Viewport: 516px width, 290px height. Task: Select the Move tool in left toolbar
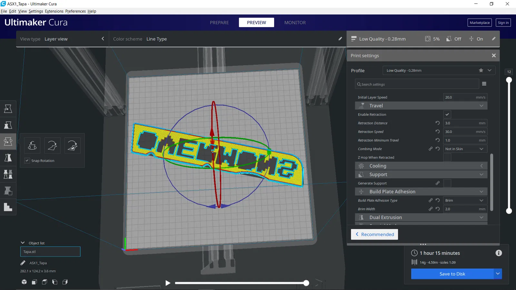8,109
